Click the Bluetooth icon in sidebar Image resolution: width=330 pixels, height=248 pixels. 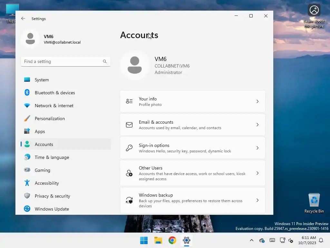pyautogui.click(x=27, y=93)
